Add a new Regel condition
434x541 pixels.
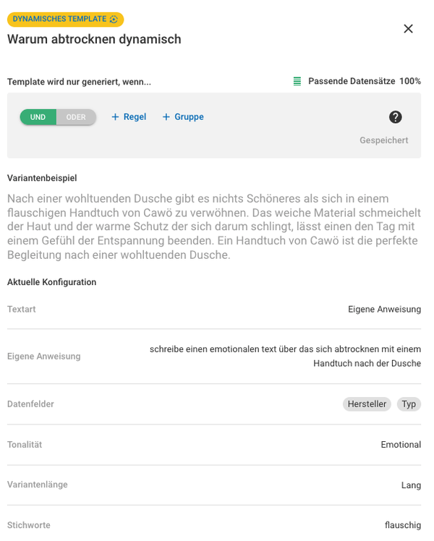(135, 117)
